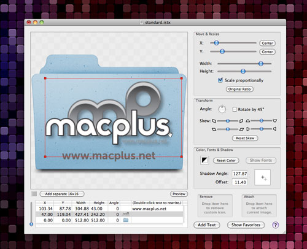Click the 103.34 X value cell
Viewport: 307px width, 249px height.
coord(45,209)
